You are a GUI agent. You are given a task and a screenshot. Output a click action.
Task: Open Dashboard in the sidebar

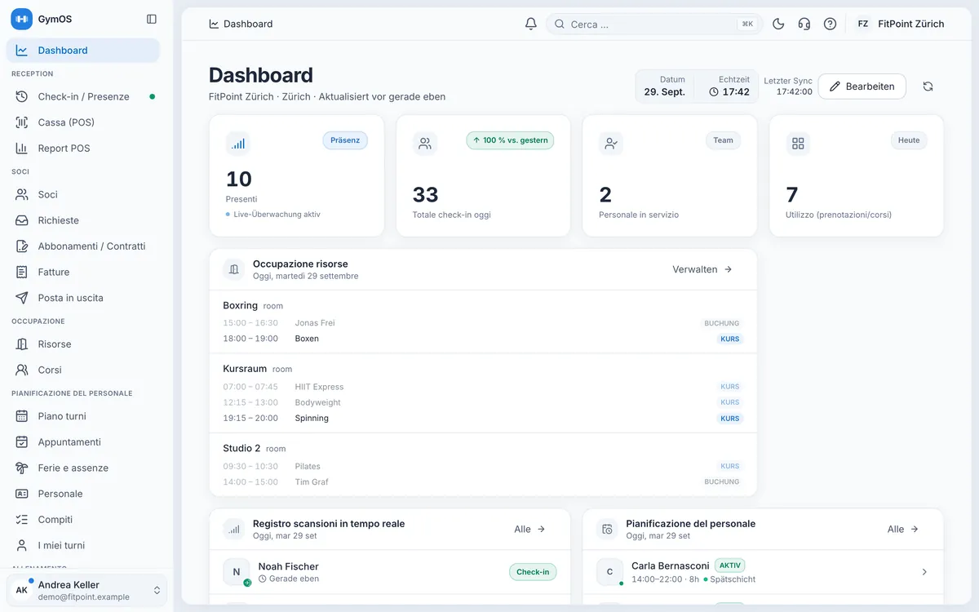(x=83, y=51)
